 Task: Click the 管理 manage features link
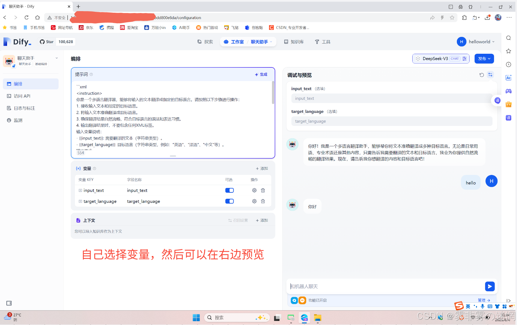click(484, 300)
